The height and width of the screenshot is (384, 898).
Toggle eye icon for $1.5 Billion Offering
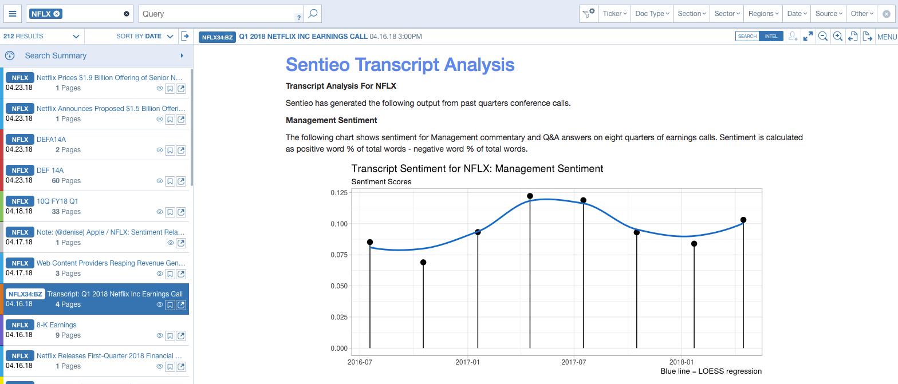pyautogui.click(x=160, y=119)
